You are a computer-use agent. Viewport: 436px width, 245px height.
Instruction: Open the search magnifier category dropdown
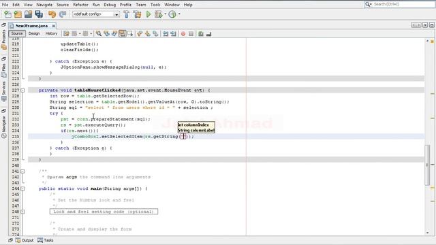pyautogui.click(x=369, y=4)
